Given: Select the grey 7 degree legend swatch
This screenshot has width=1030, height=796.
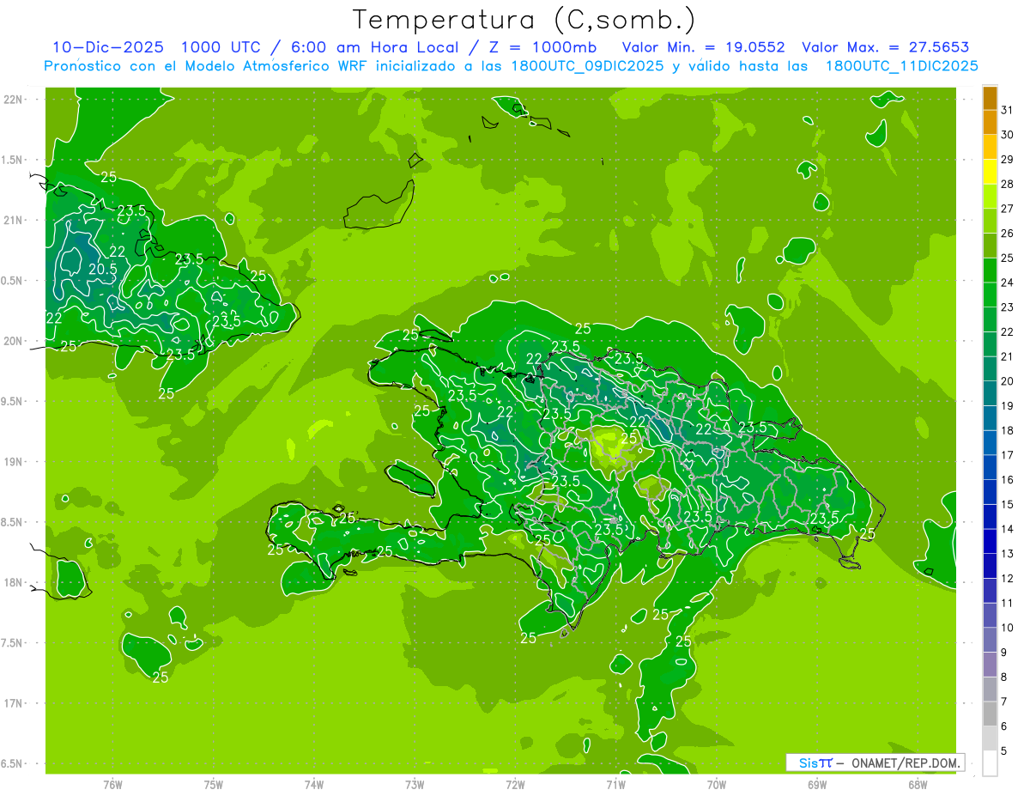Looking at the screenshot, I should tap(990, 690).
